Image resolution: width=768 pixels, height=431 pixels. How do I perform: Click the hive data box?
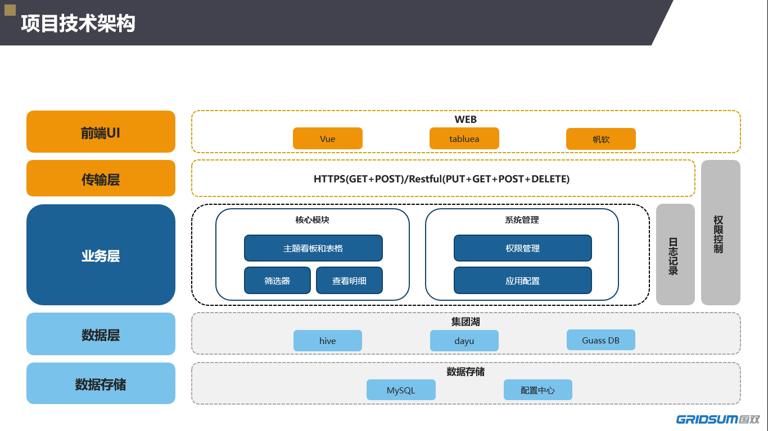(x=327, y=341)
